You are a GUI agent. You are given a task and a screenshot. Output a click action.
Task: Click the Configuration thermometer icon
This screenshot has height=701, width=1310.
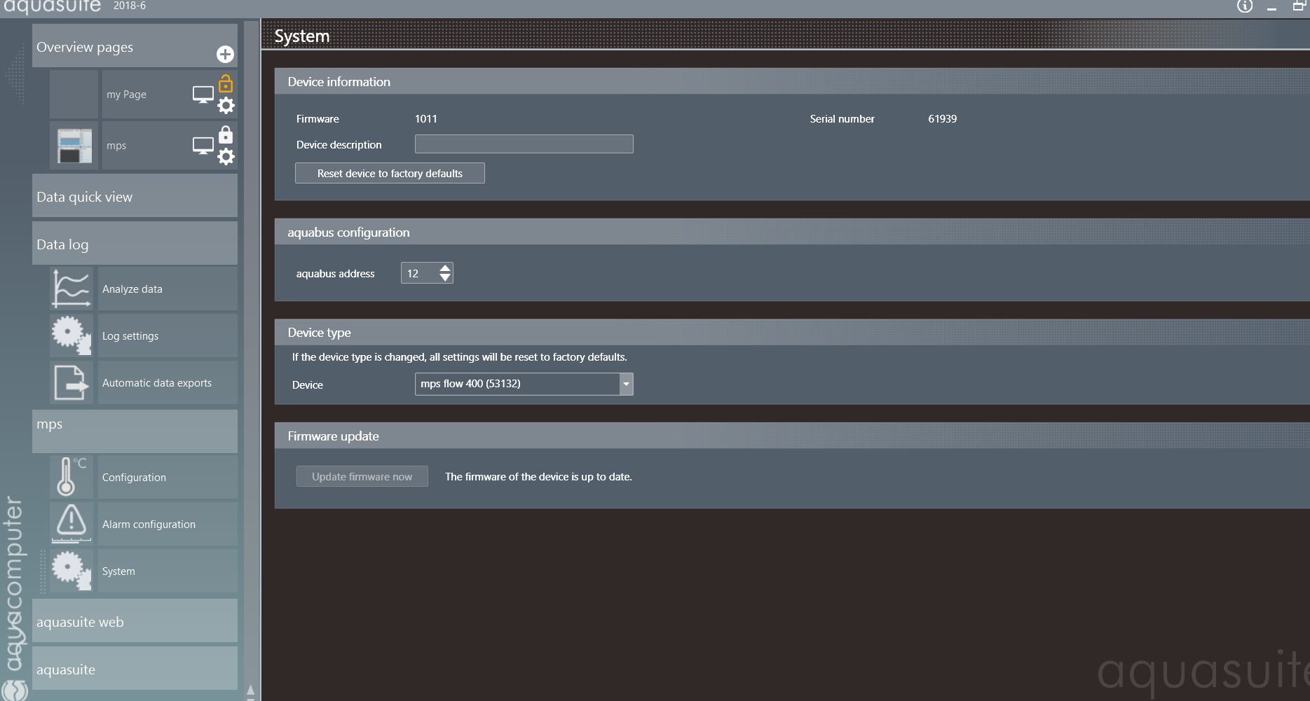point(71,477)
